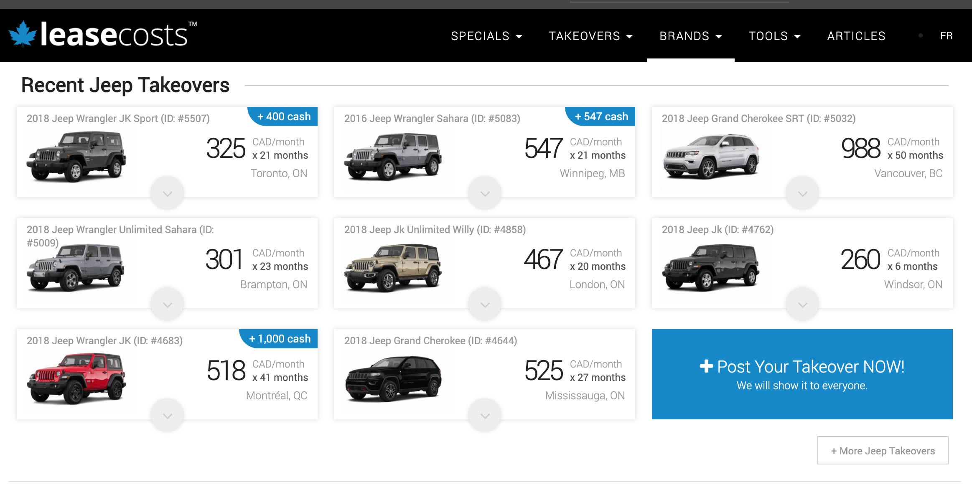Screen dimensions: 972x487
Task: Open the red Wrangler JK photo
Action: (x=76, y=379)
